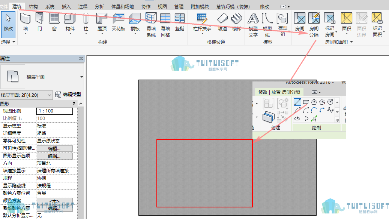Open the 面积 (Area) dropdown arrow
This screenshot has width=389, height=219.
pyautogui.click(x=347, y=33)
